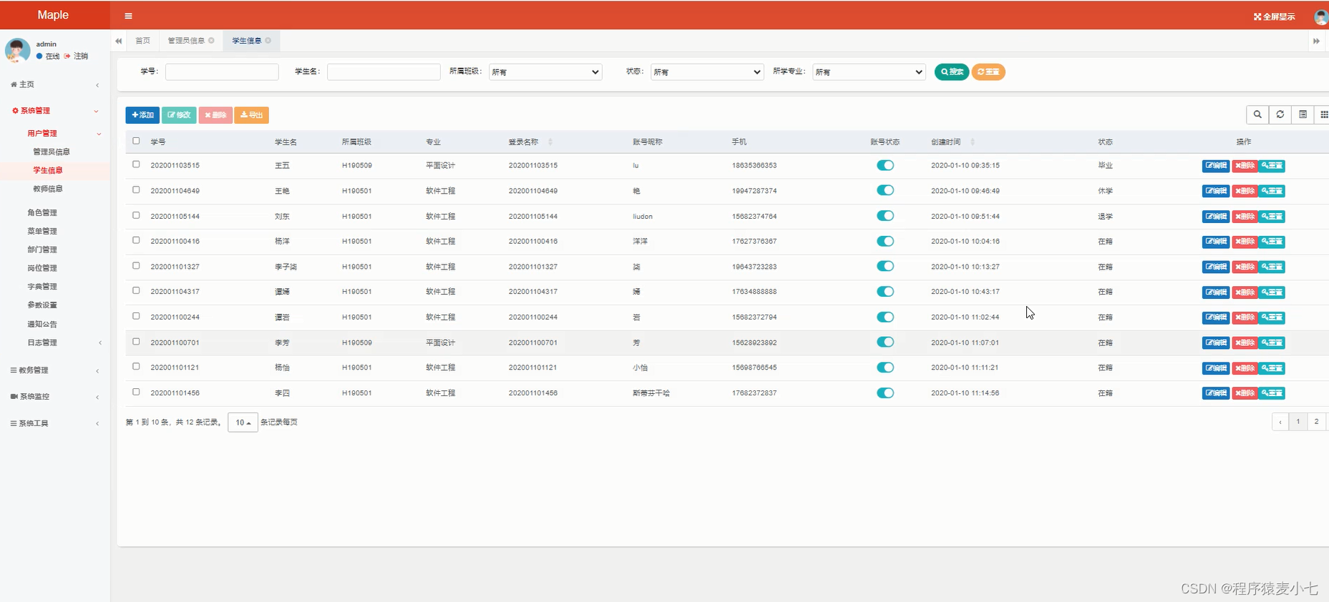
Task: Open 角色管理 in sidebar
Action: point(42,213)
